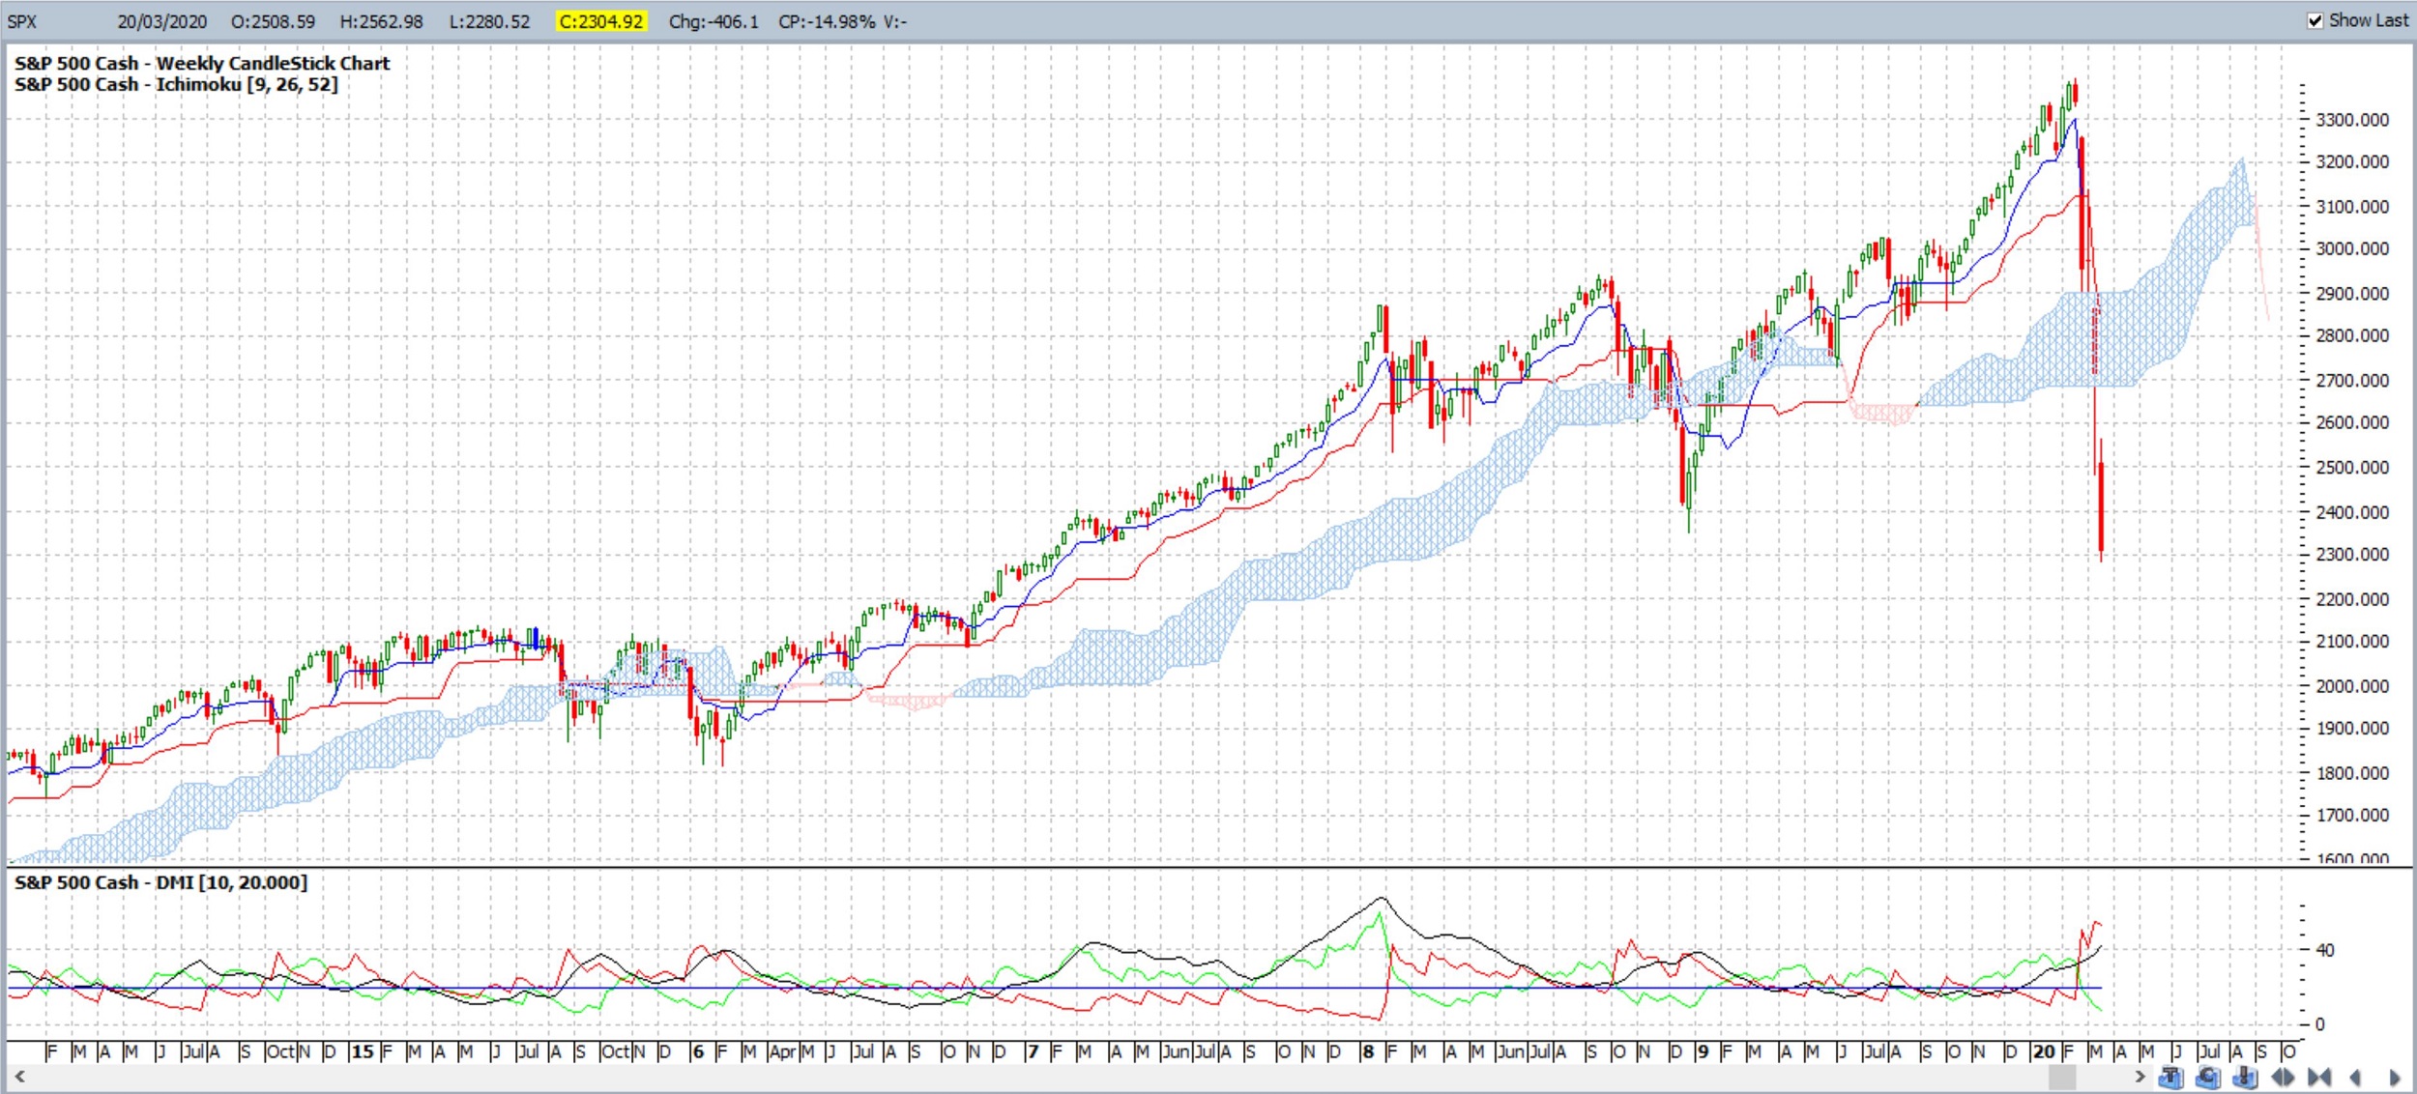The height and width of the screenshot is (1094, 2417).
Task: Click the single right-pointing triangle icon
Action: (x=2394, y=1077)
